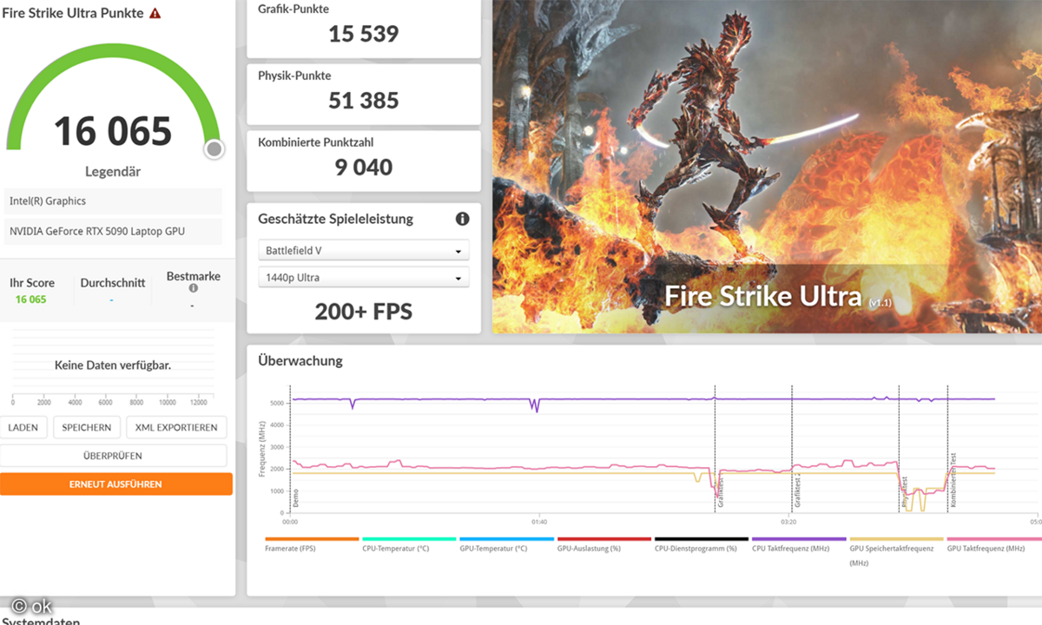Click the 03:20 time label on the chart
Viewport: 1042px width, 625px height.
point(788,522)
